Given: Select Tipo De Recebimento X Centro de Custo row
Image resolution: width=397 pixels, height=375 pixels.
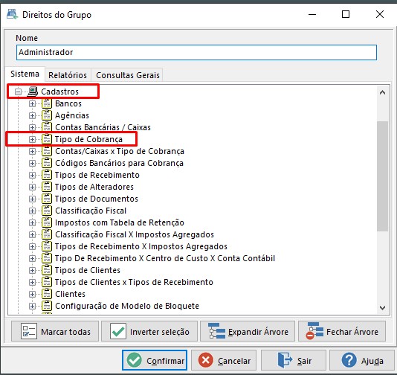Looking at the screenshot, I should coord(165,258).
